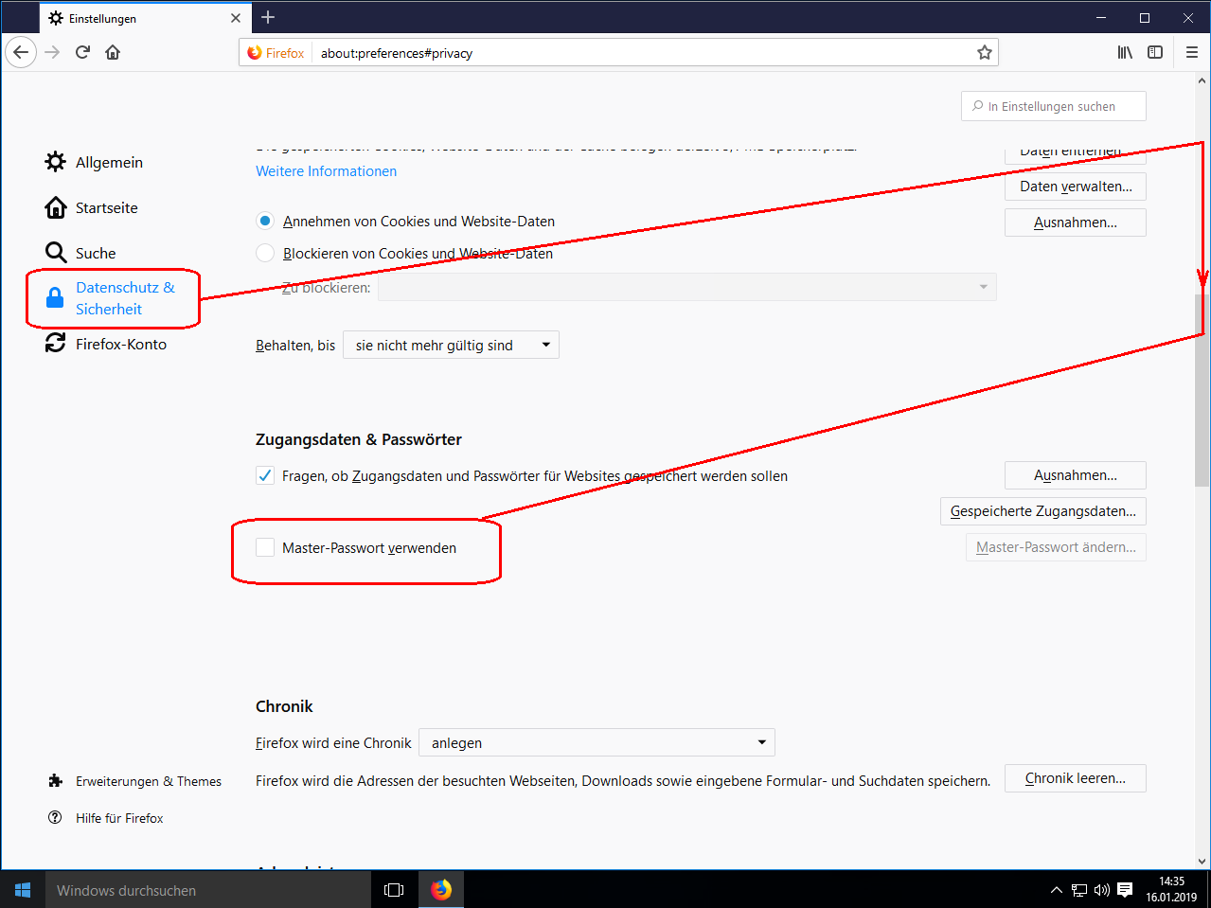The height and width of the screenshot is (908, 1211).
Task: Toggle the sidebar view icon
Action: click(1155, 52)
